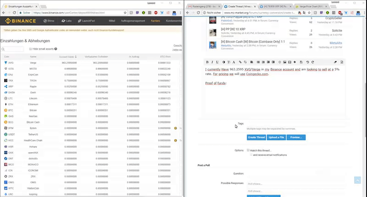
Task: Click the search magnifier icon on Binance page
Action: (3, 49)
